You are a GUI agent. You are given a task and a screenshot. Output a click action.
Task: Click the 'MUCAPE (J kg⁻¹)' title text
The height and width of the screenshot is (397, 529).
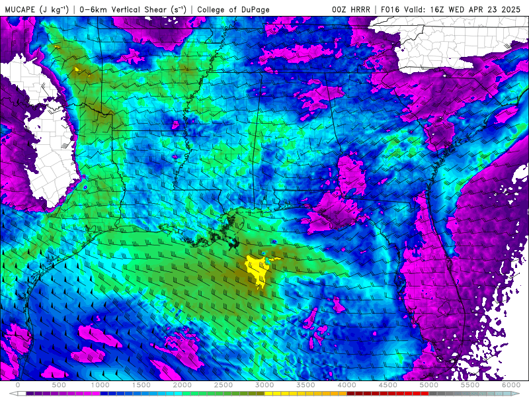click(x=37, y=9)
